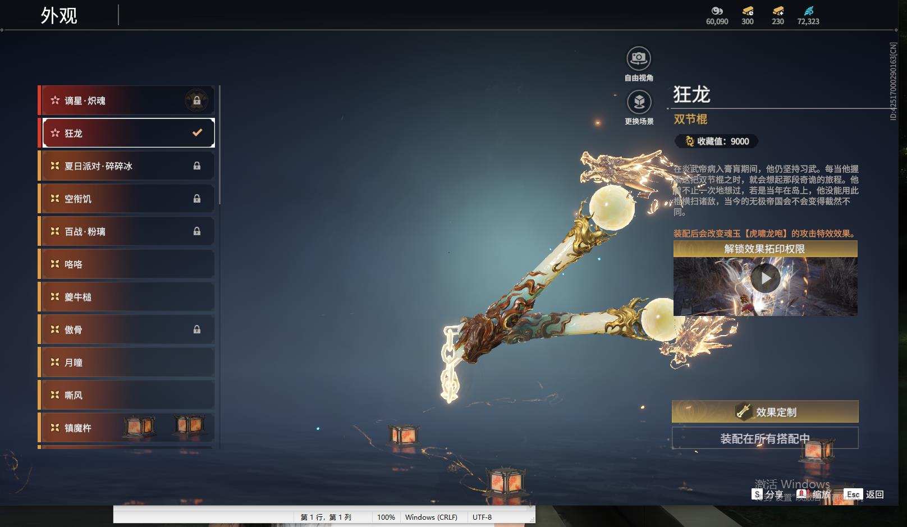Click lock icon on 空衔饥 row
907x527 pixels.
[x=197, y=198]
